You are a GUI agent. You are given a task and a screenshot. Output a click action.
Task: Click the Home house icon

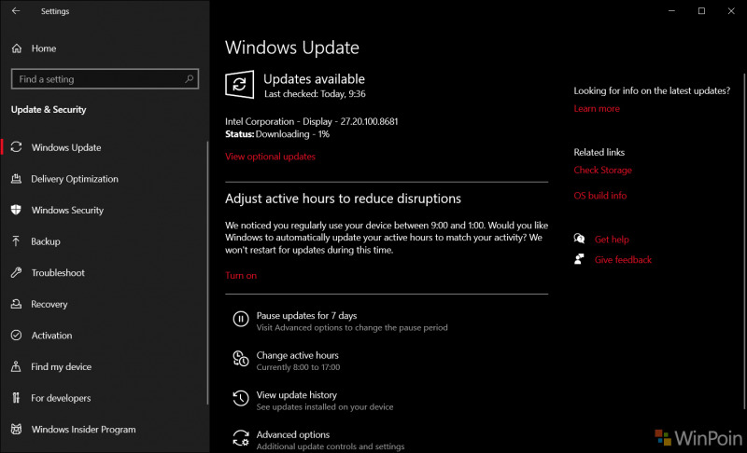click(x=17, y=48)
